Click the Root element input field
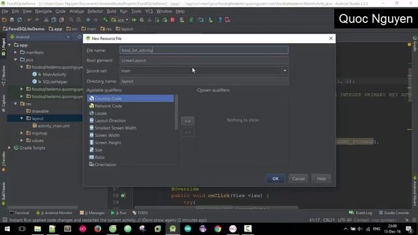Screen dimensions: 418x235 204,61
